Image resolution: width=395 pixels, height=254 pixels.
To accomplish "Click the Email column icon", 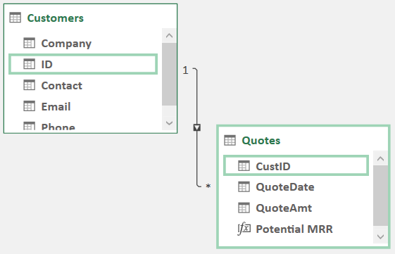I will tap(30, 106).
